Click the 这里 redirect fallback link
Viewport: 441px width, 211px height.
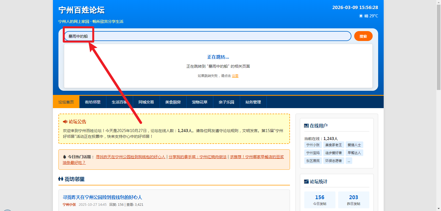click(x=235, y=76)
